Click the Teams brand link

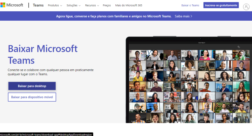pyautogui.click(x=38, y=5)
